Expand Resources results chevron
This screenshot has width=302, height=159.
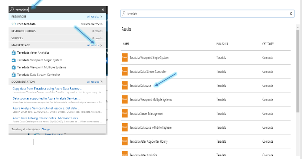click(101, 17)
